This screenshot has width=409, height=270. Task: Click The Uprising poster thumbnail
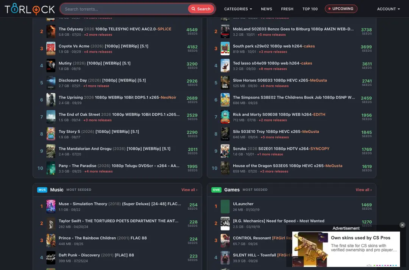click(51, 100)
